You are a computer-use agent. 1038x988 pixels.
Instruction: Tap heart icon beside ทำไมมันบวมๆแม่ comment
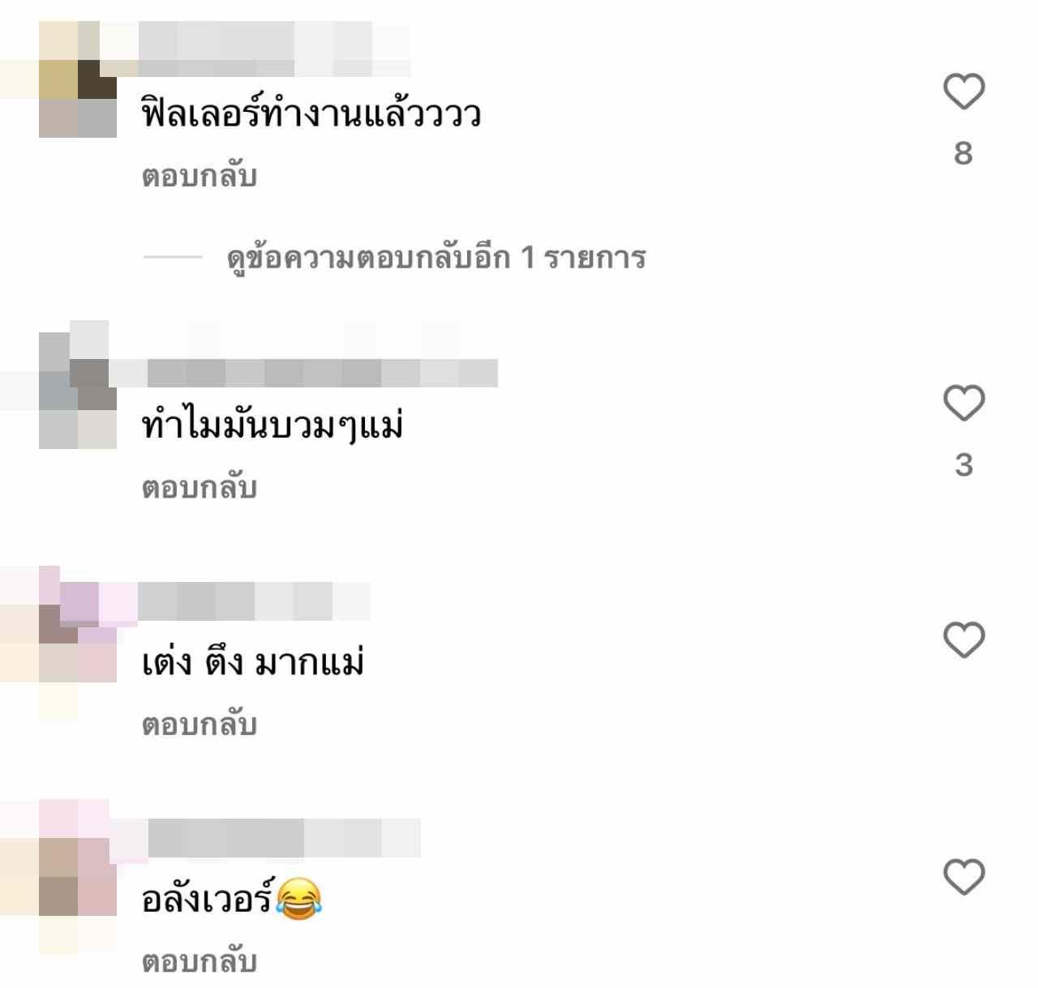click(963, 403)
